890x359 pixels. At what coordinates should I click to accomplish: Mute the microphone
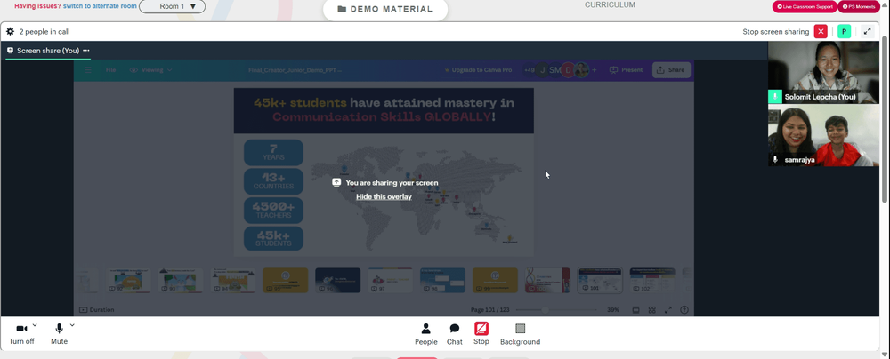(x=59, y=334)
